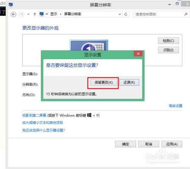Click the Forward arrow navigation button

tap(22, 14)
